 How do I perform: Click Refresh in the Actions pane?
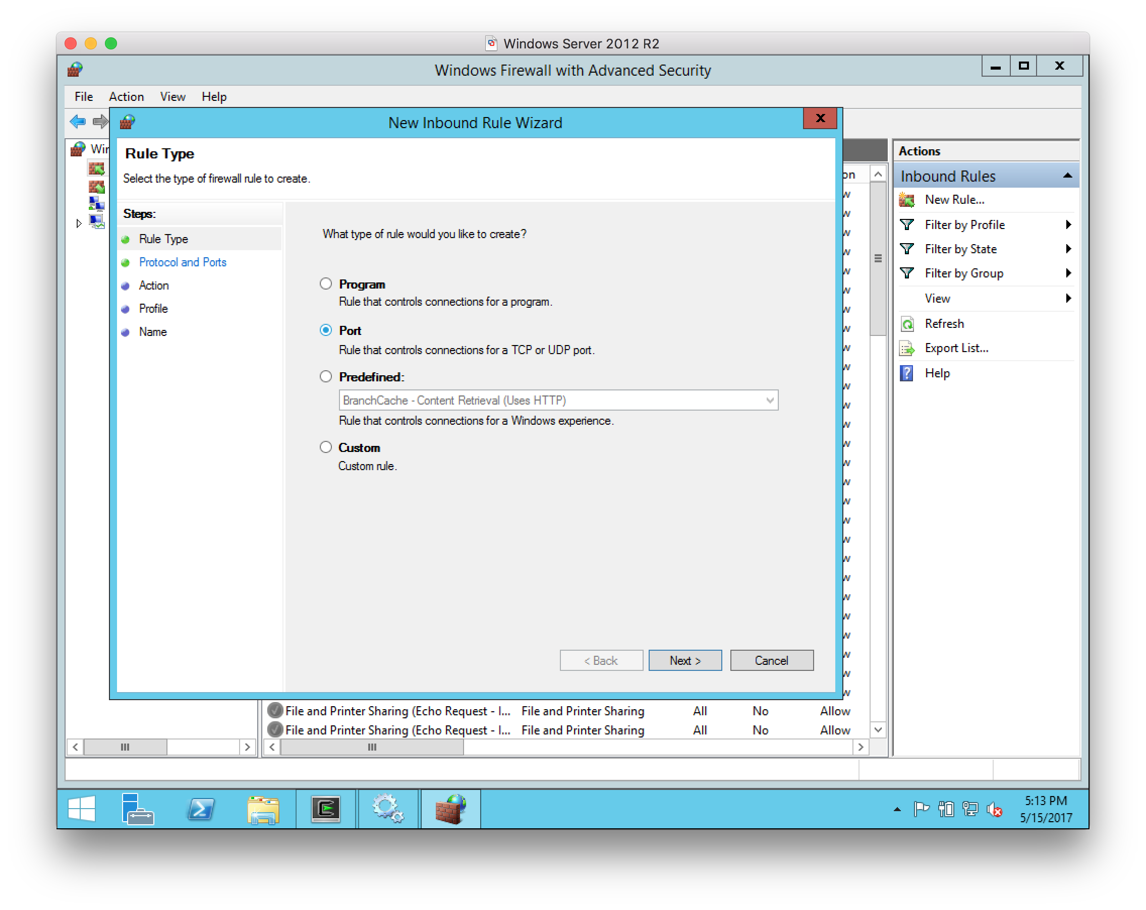(x=944, y=323)
